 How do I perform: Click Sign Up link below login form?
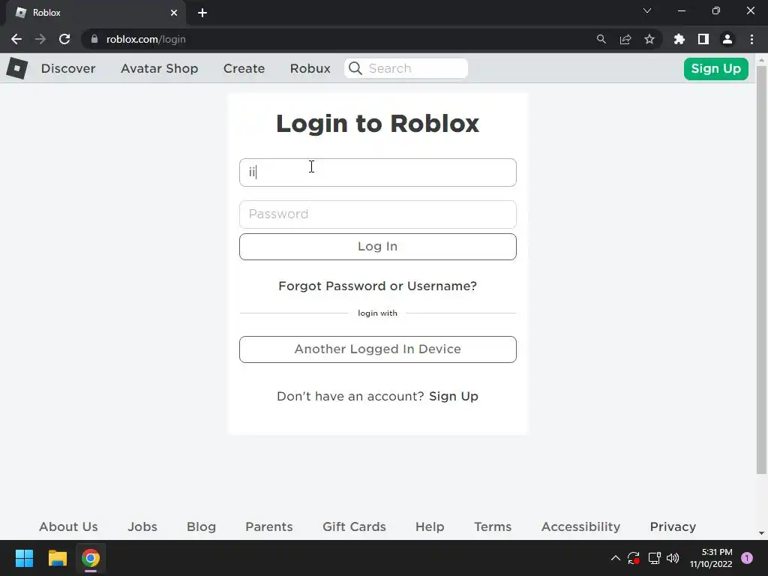[x=454, y=396]
